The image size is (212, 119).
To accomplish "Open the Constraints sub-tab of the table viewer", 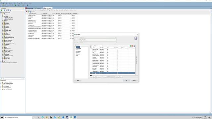I will point(37,10).
